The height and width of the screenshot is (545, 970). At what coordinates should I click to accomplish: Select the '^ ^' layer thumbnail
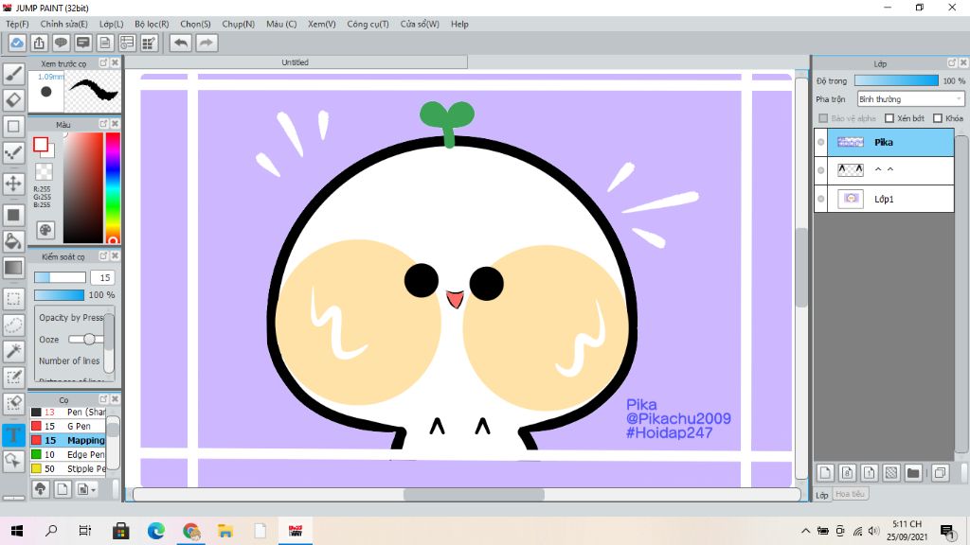click(850, 170)
